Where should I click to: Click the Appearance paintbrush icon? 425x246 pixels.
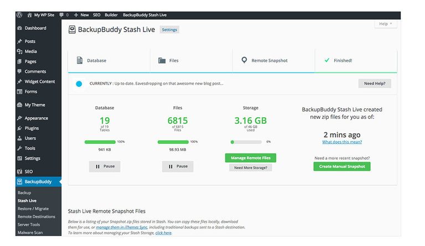(19, 118)
